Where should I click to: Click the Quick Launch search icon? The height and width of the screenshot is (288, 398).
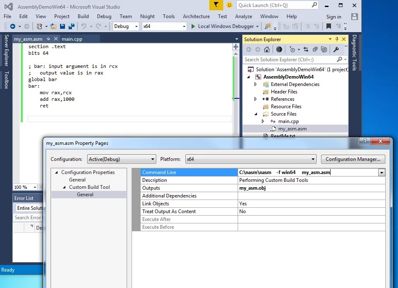click(314, 5)
